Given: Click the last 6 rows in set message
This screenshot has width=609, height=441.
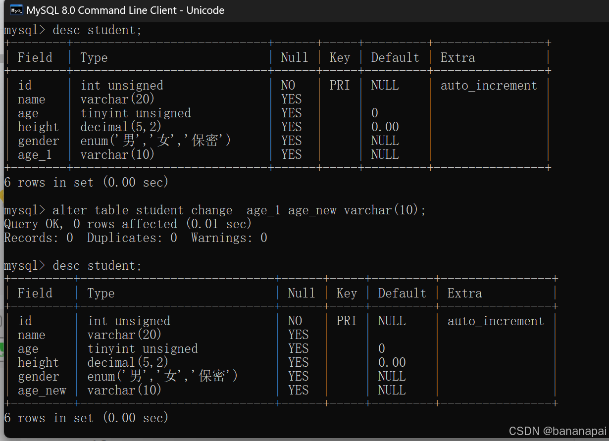Looking at the screenshot, I should pos(86,418).
